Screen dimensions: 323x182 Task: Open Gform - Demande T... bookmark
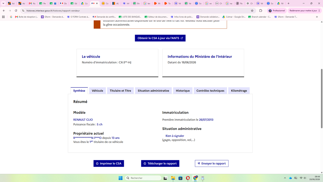tap(286, 17)
